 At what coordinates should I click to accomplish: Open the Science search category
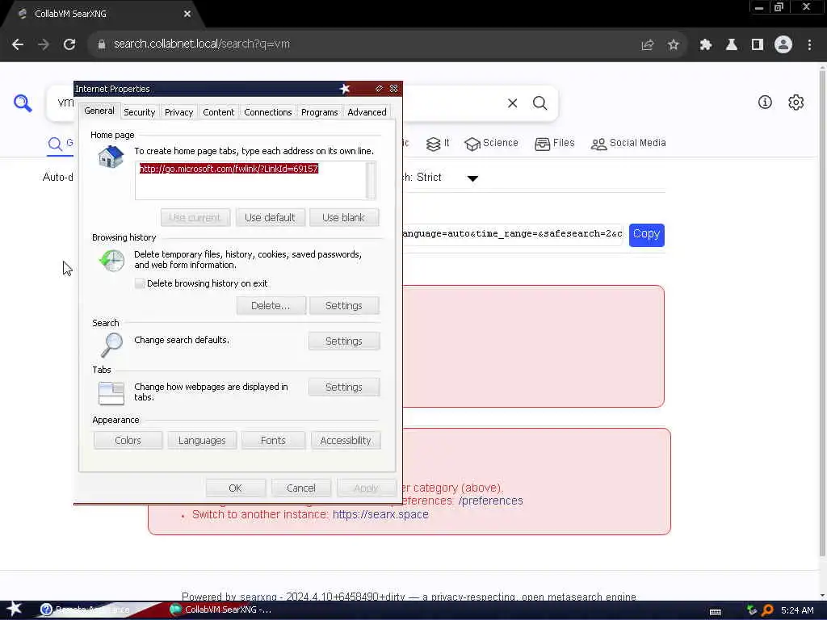click(492, 144)
